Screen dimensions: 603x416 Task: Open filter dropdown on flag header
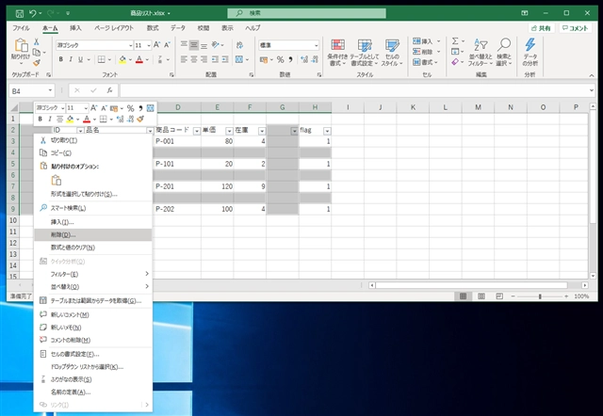coord(327,131)
